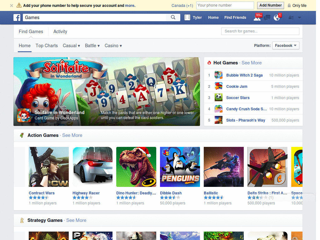
Task: Click the Add Number button
Action: coord(270,5)
